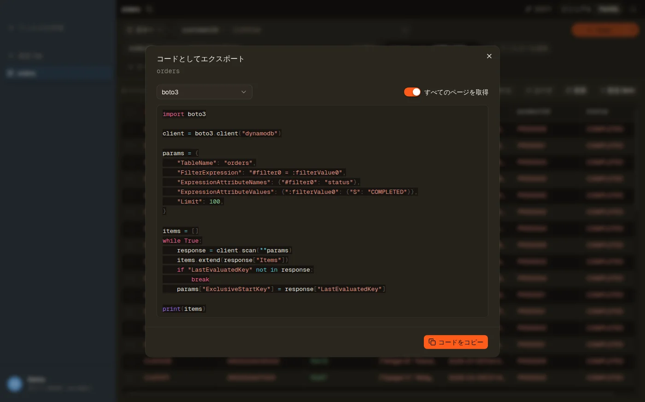Click the コードをコピー button
Viewport: 645px width, 402px height.
[456, 342]
